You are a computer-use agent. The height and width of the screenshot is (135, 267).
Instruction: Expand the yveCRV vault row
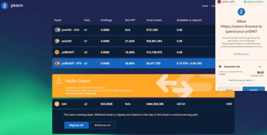pos(134,41)
